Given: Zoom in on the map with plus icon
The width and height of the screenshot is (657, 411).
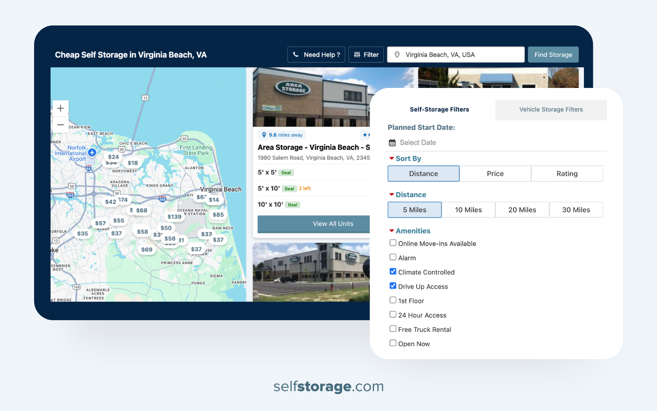Looking at the screenshot, I should tap(60, 108).
